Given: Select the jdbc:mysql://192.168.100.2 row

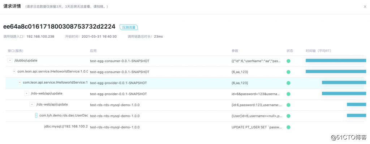Looking at the screenshot, I should pyautogui.click(x=66, y=127).
